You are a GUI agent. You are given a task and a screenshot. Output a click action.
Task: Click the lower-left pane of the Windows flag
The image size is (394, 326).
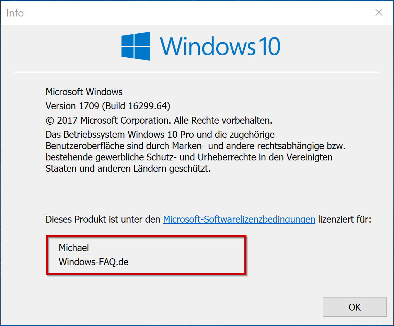tap(128, 54)
